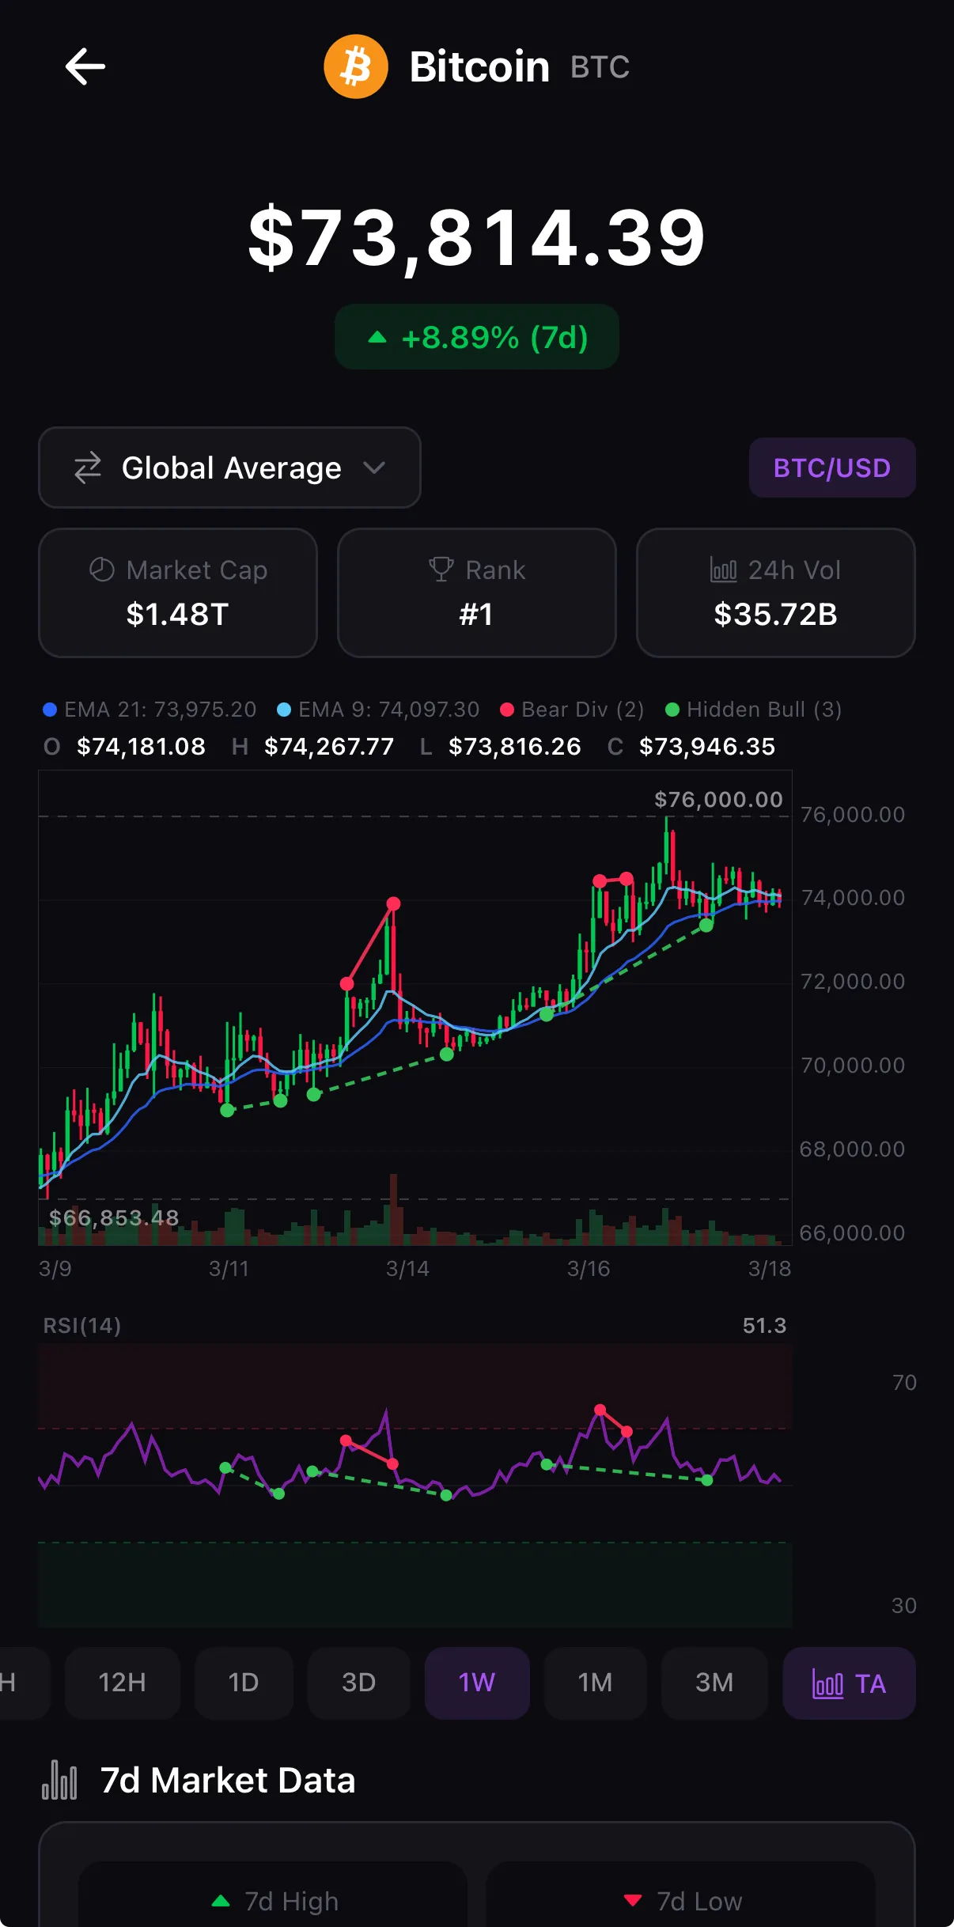Tap the +8.89% (7d) change badge
This screenshot has height=1927, width=954.
[477, 337]
